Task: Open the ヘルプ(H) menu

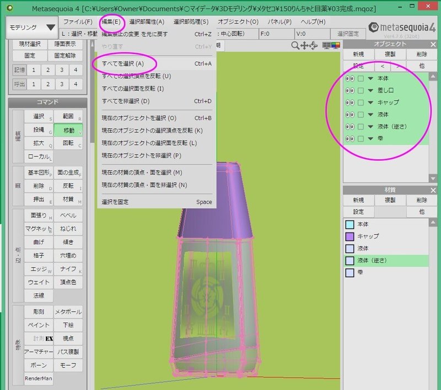Action: coord(313,21)
